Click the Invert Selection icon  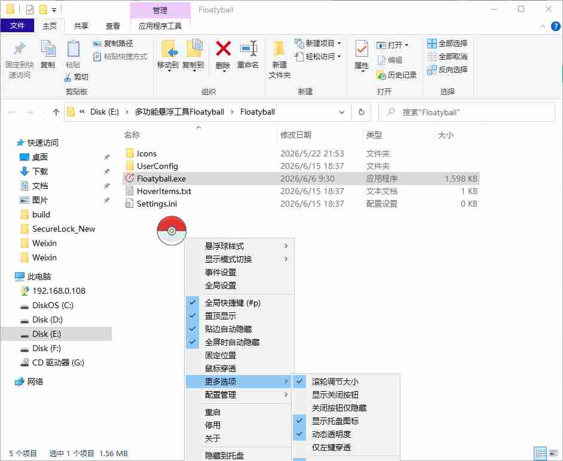[x=432, y=70]
